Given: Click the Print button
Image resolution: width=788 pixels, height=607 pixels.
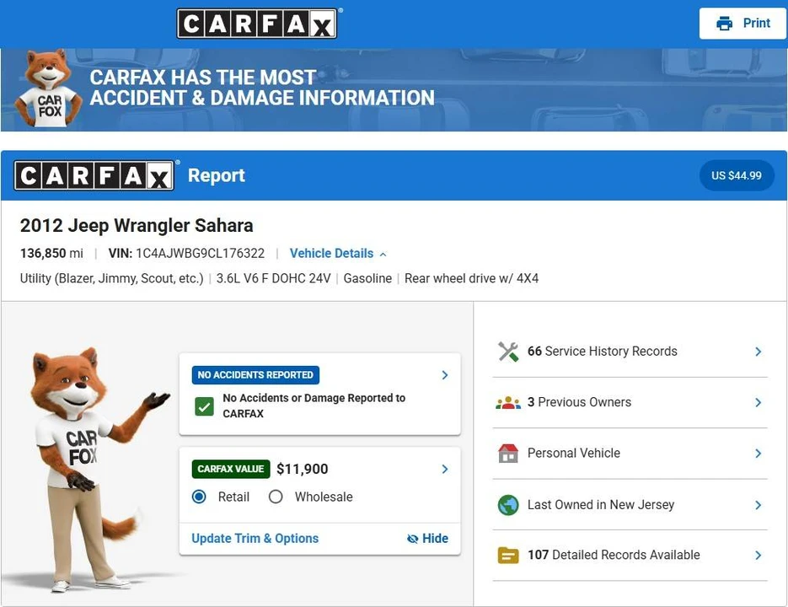Looking at the screenshot, I should pos(742,23).
